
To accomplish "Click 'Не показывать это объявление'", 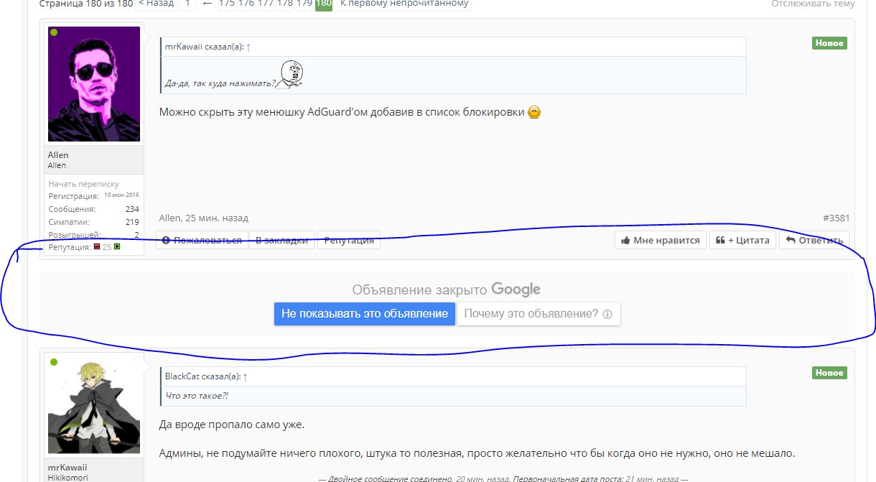I will (x=365, y=314).
